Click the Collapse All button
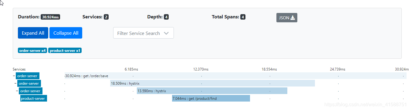This screenshot has height=110, width=409. [66, 33]
